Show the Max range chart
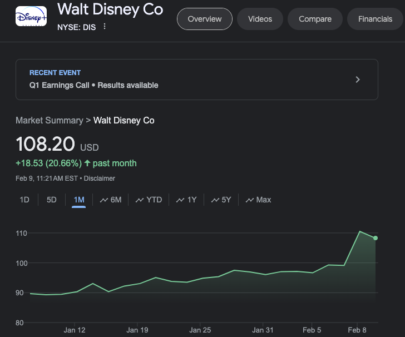The image size is (405, 337). (258, 200)
